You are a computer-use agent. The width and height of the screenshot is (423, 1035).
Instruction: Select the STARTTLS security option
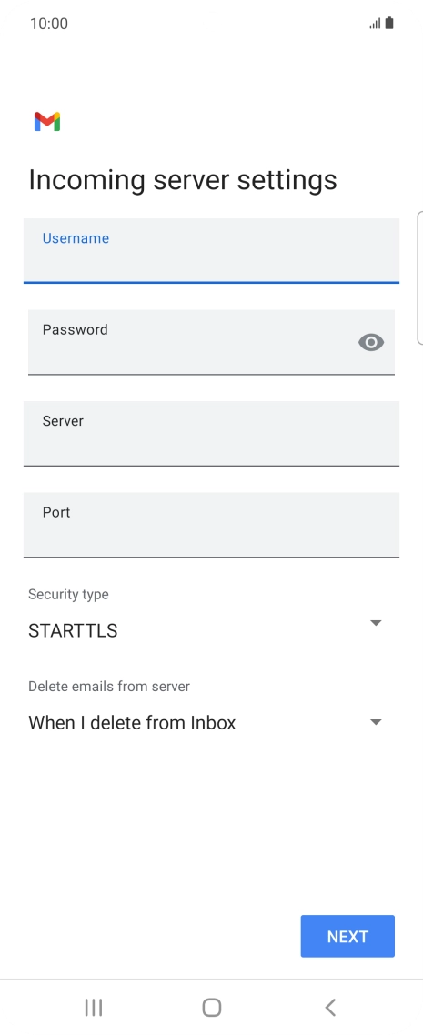(73, 630)
